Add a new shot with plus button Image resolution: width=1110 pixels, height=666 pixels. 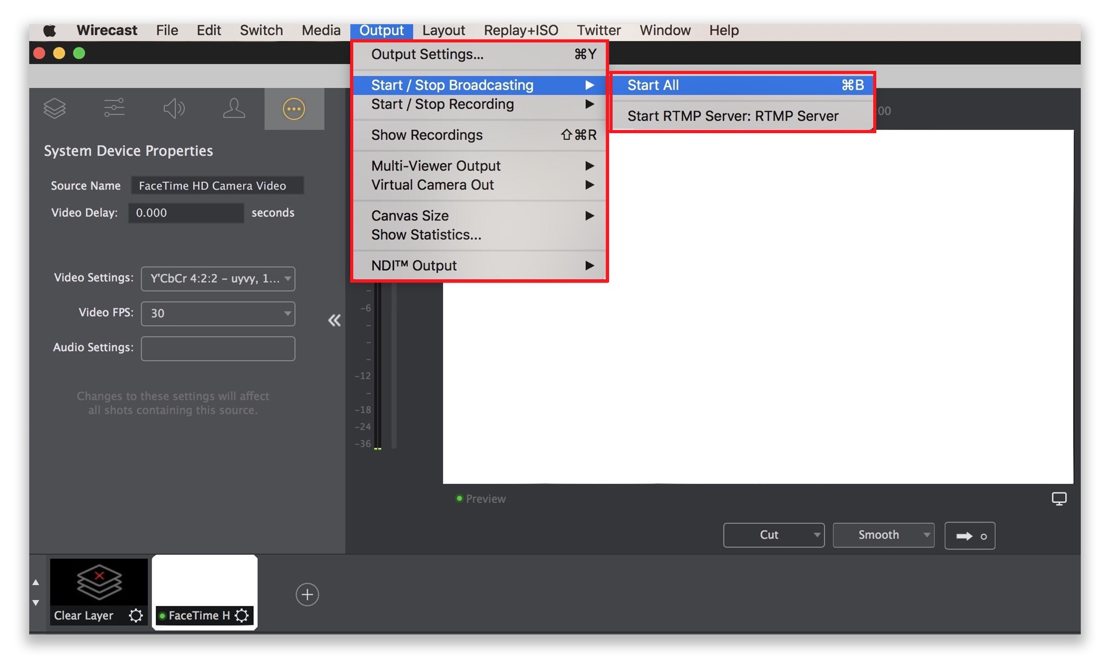coord(307,594)
